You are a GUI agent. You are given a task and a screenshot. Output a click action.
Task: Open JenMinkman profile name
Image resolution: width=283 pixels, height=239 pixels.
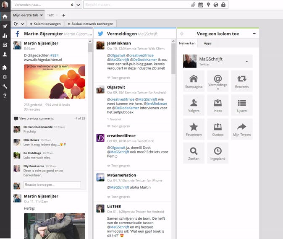tap(119, 43)
